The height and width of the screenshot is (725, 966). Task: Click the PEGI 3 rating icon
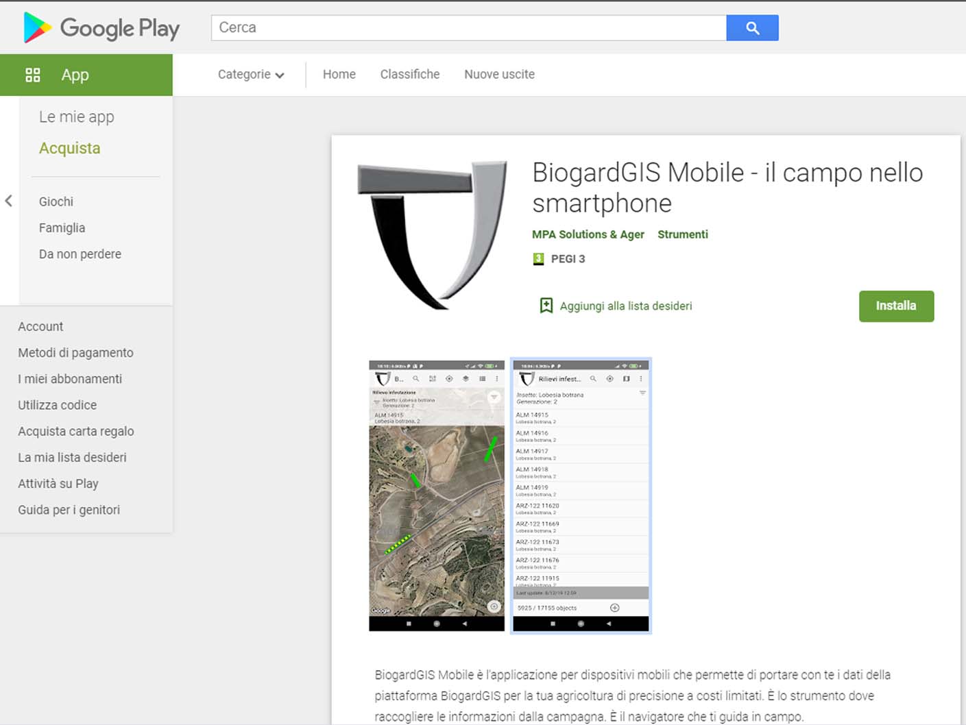tap(539, 259)
